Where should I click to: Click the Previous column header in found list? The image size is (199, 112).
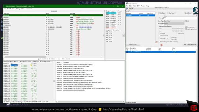pyautogui.click(x=150, y=13)
